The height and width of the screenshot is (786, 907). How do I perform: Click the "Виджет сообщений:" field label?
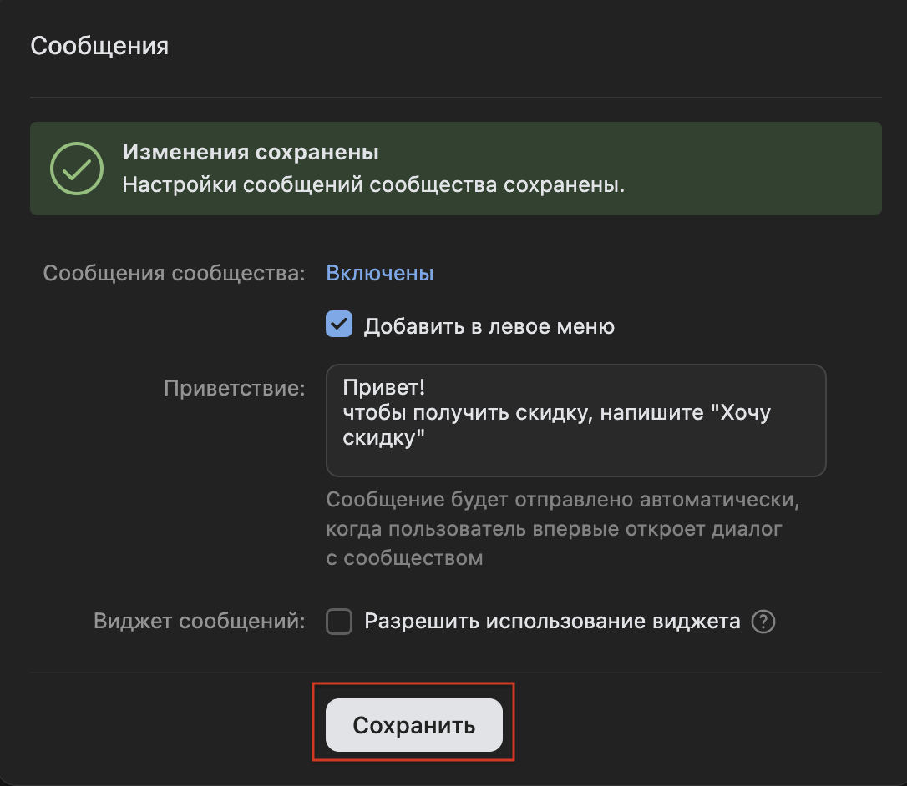200,622
